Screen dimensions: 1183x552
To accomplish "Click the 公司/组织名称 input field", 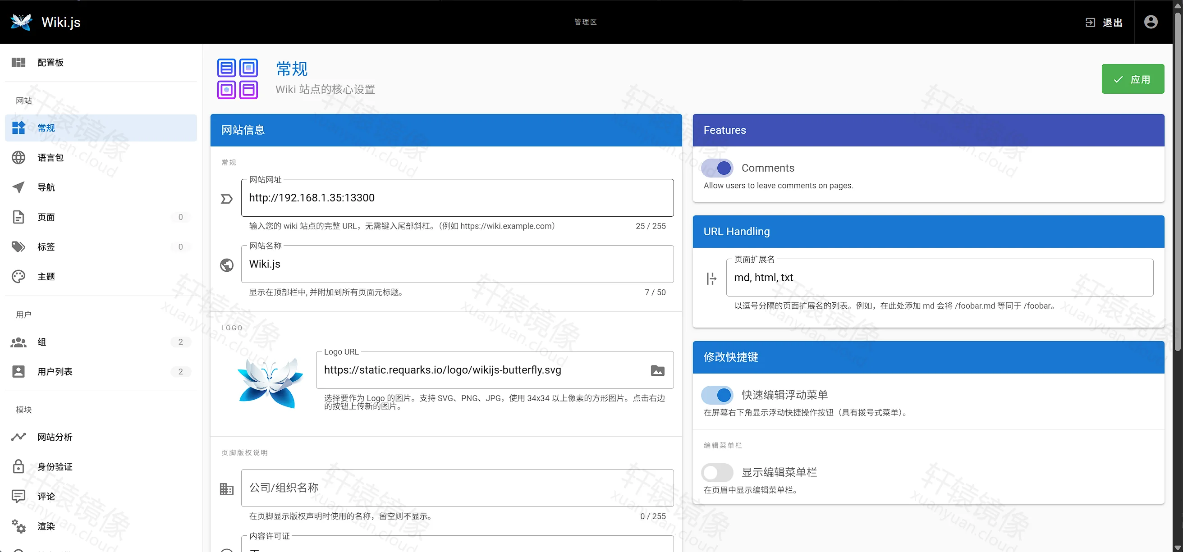I will point(458,488).
